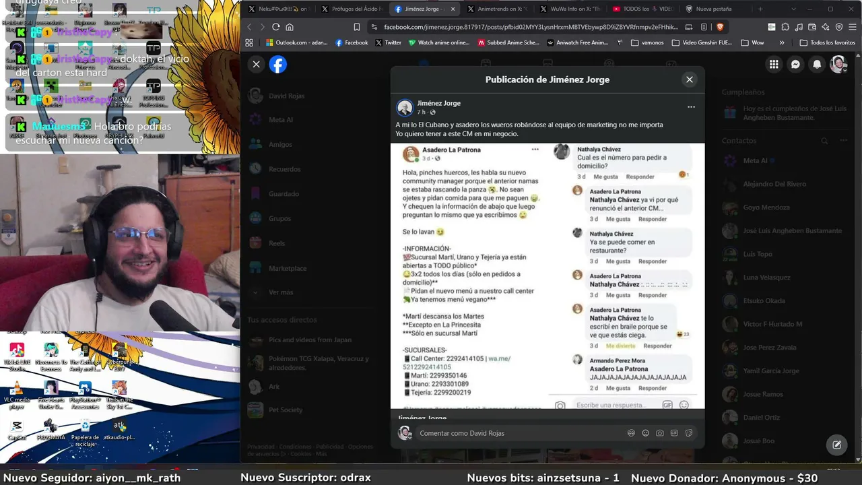
Task: Add a sticker to the comment
Action: pyautogui.click(x=689, y=433)
